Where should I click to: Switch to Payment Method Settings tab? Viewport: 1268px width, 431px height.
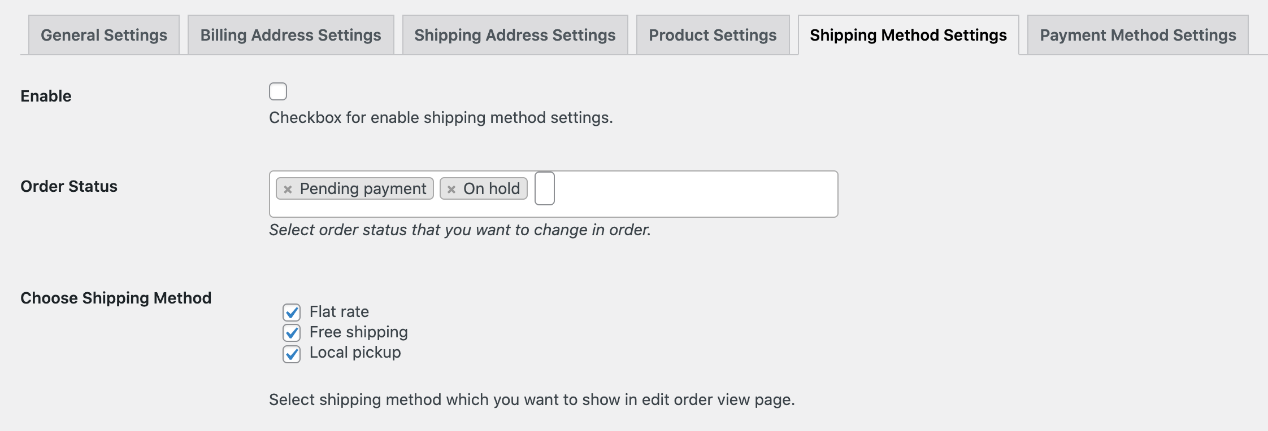click(1137, 35)
